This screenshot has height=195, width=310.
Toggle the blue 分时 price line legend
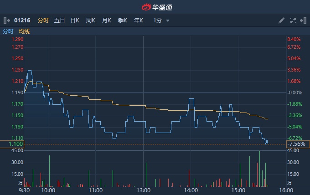pyautogui.click(x=8, y=31)
